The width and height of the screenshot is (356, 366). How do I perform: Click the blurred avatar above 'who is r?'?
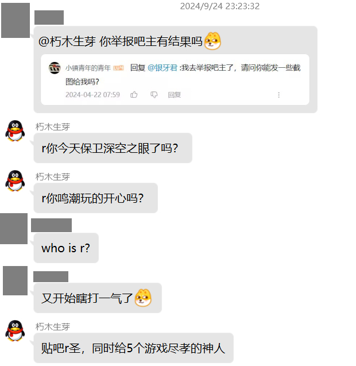tap(14, 229)
